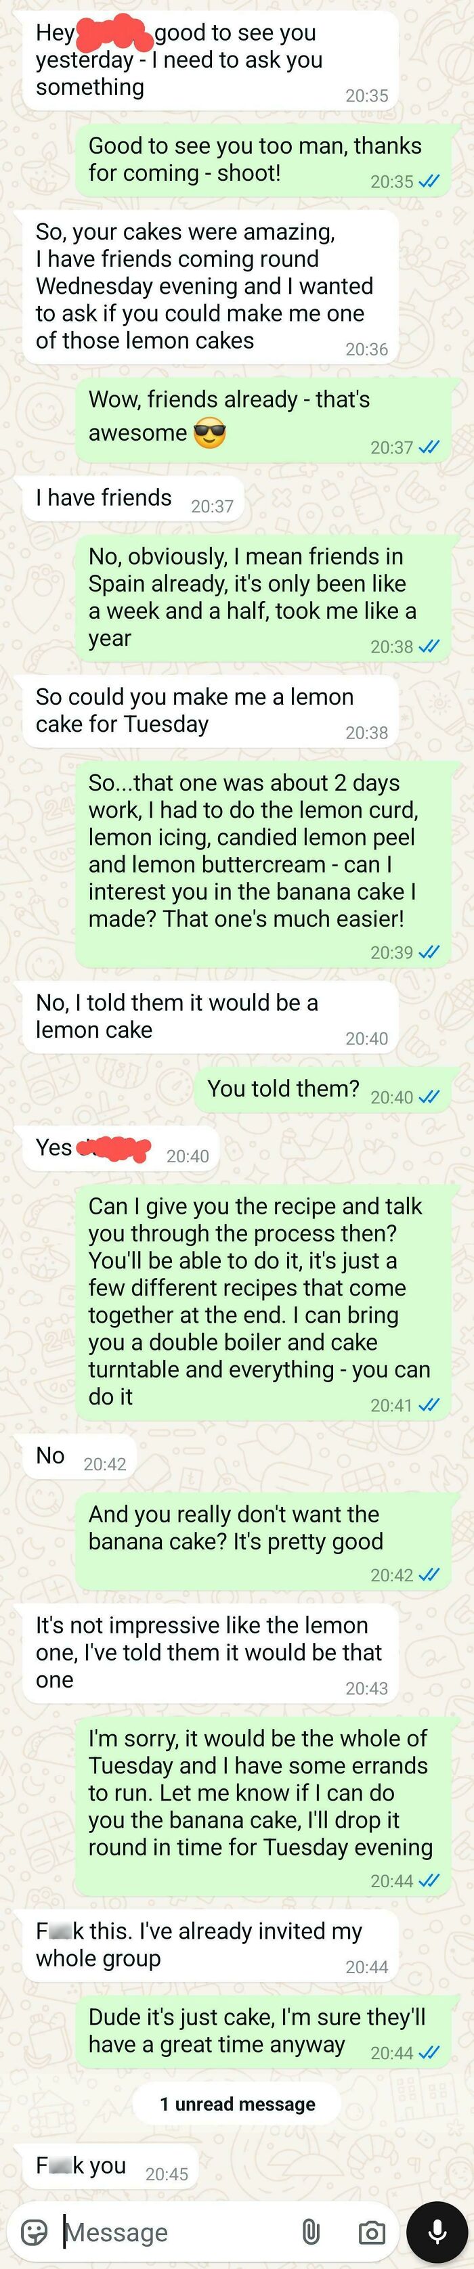Tap read ticks on 'You told them?' message
The image size is (474, 2269).
429,1097
